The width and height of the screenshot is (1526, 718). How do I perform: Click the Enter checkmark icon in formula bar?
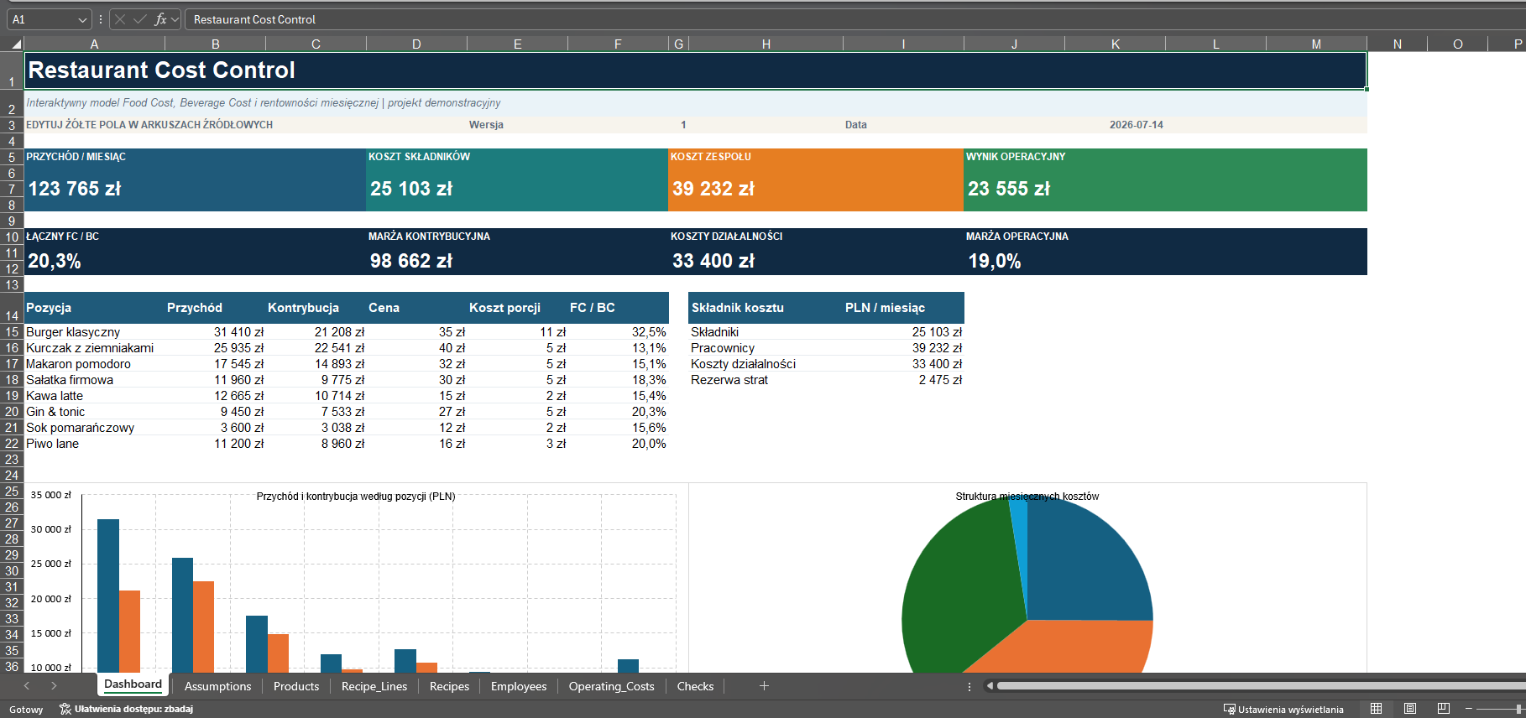point(140,19)
